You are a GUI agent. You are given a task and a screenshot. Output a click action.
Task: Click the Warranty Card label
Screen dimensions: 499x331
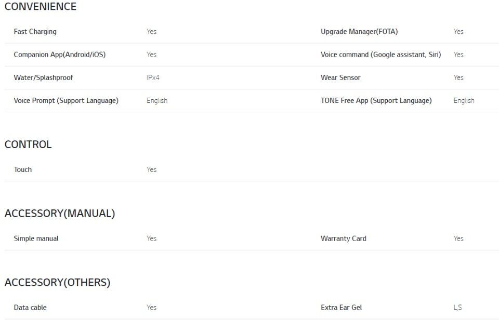(x=344, y=239)
